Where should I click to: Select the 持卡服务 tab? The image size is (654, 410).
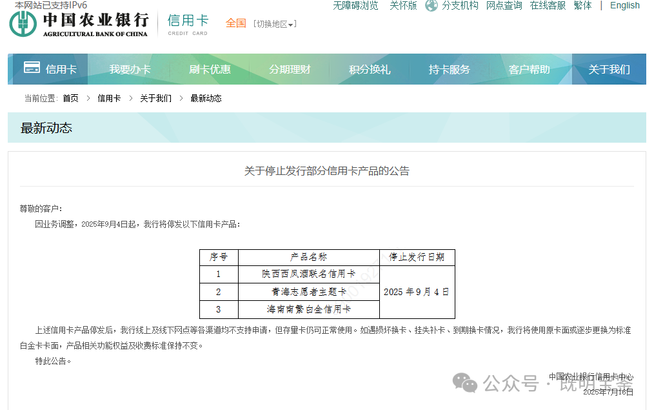pyautogui.click(x=451, y=68)
